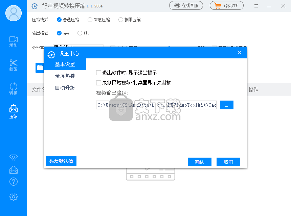291x216 pixels.
Task: Switch to the 转换 conversion tool
Action: pos(13,89)
